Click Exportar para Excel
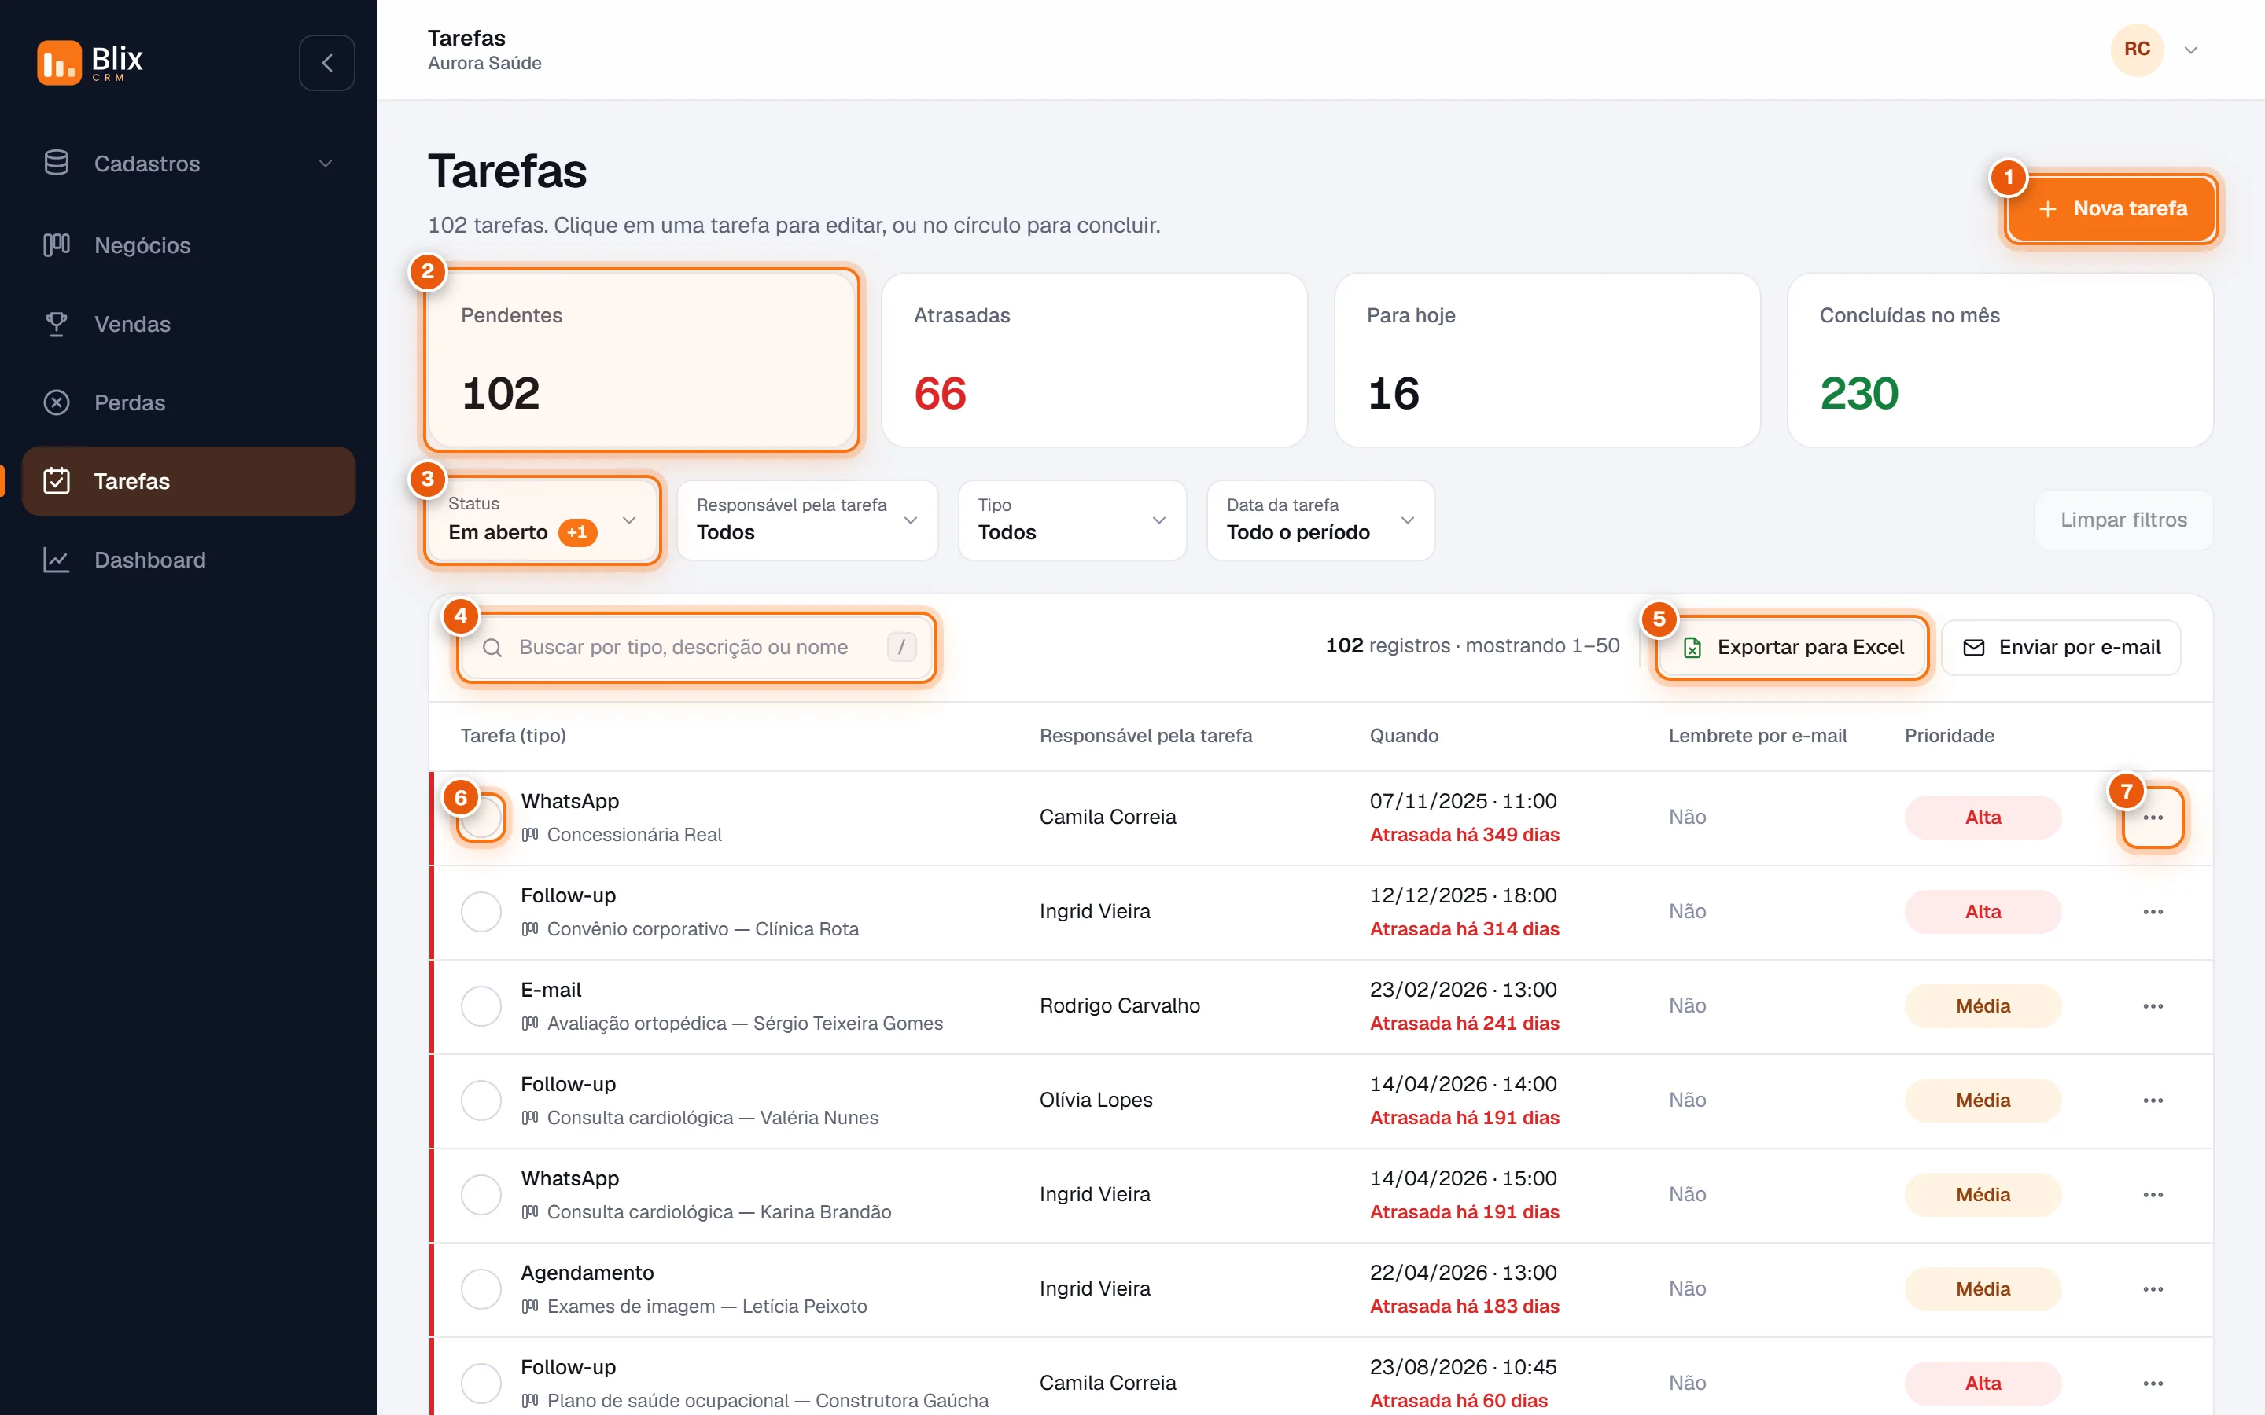Image resolution: width=2265 pixels, height=1415 pixels. 1792,648
